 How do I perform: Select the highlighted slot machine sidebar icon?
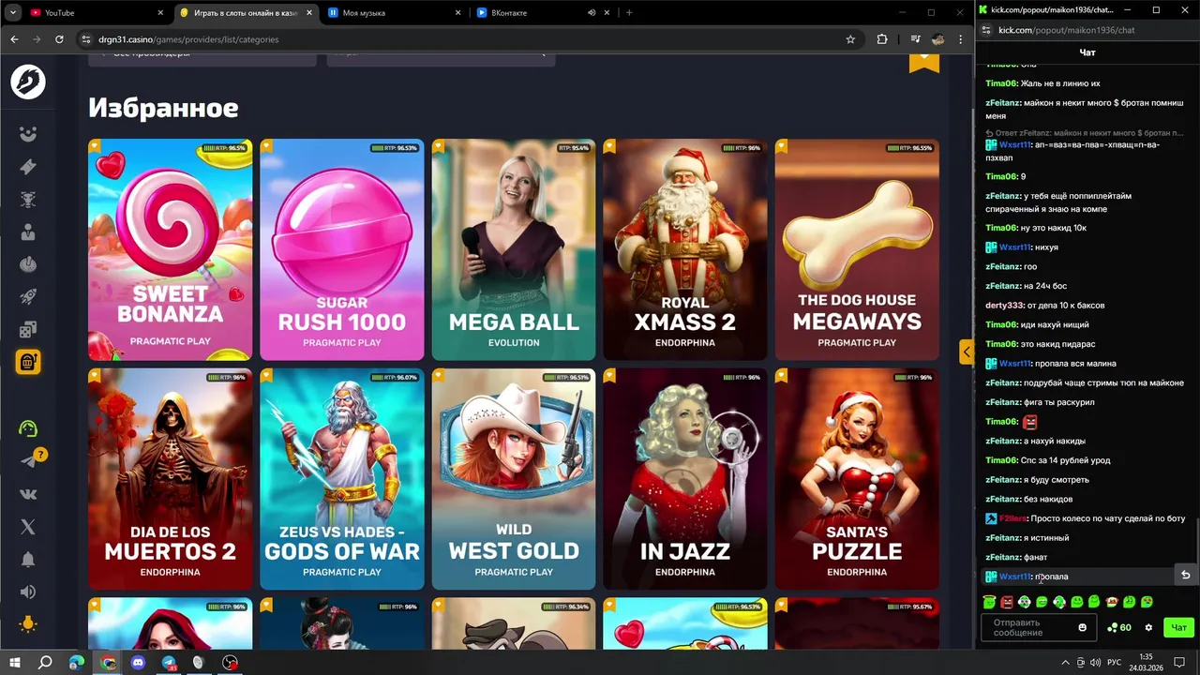click(28, 362)
